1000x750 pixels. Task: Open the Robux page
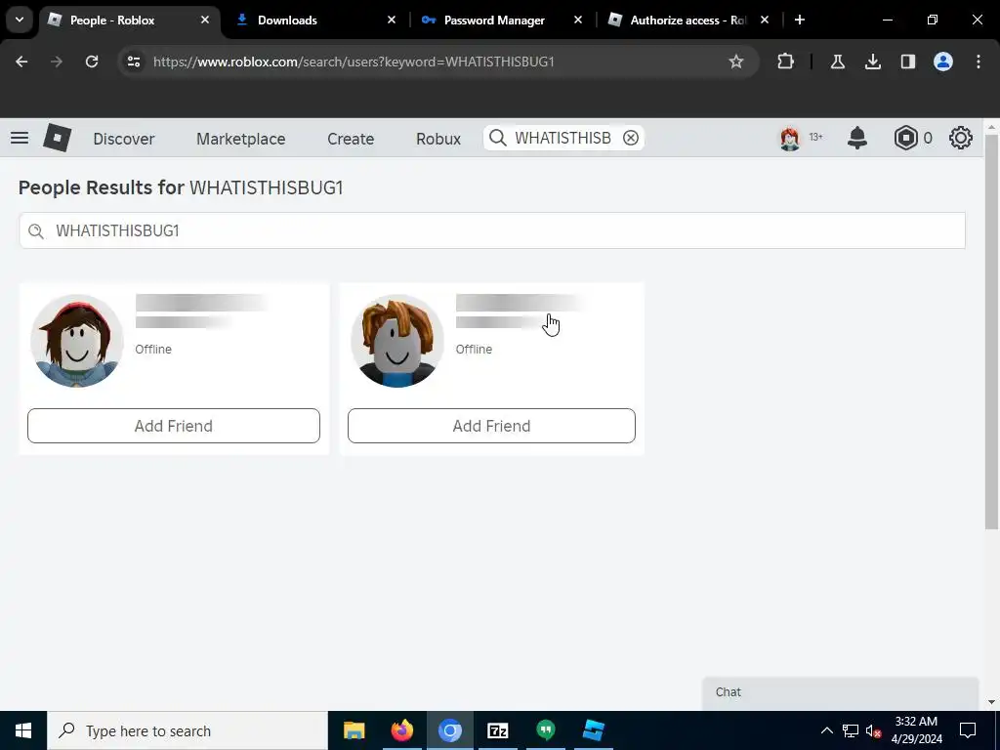click(438, 139)
